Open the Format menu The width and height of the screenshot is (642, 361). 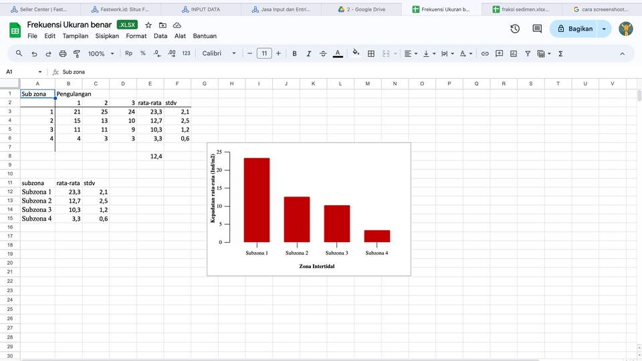(x=136, y=36)
